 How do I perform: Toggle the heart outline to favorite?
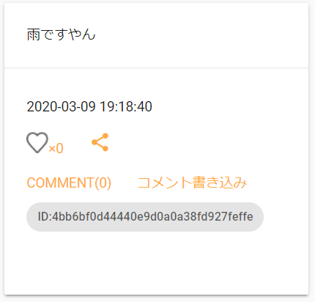coord(37,143)
